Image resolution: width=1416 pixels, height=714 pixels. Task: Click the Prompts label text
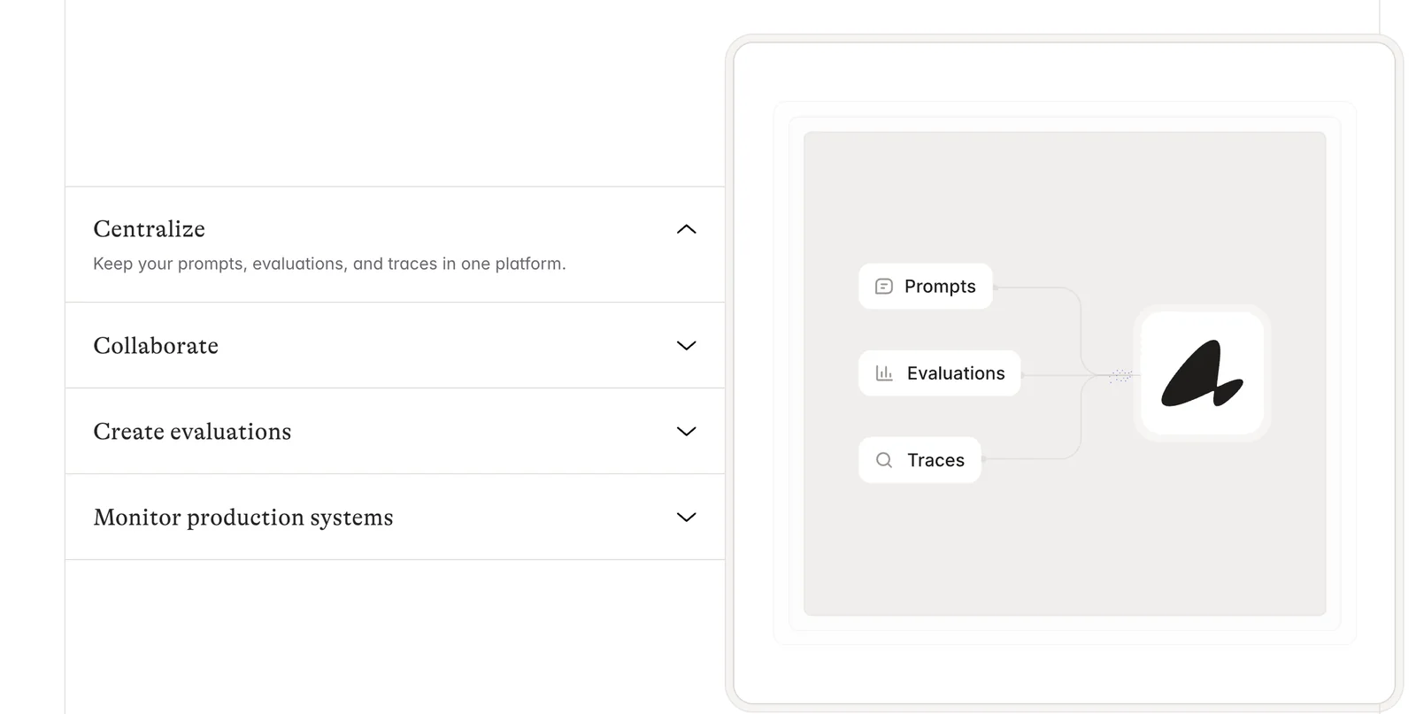pos(940,287)
